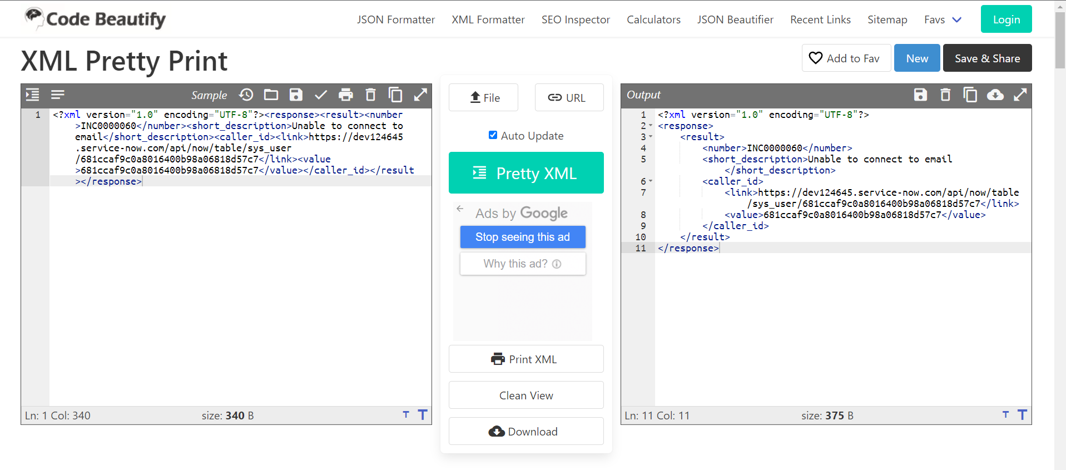Click Add to Fav button
This screenshot has width=1066, height=470.
pos(846,58)
